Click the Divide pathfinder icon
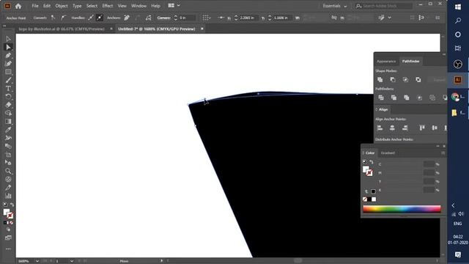The image size is (469, 264). point(381,98)
